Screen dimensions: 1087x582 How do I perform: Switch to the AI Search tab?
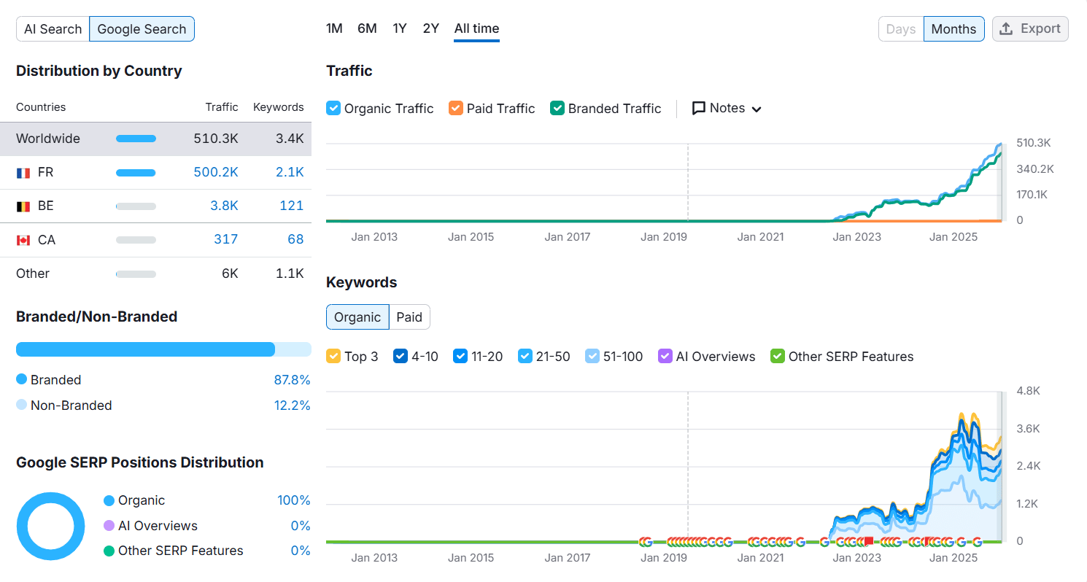click(x=53, y=29)
